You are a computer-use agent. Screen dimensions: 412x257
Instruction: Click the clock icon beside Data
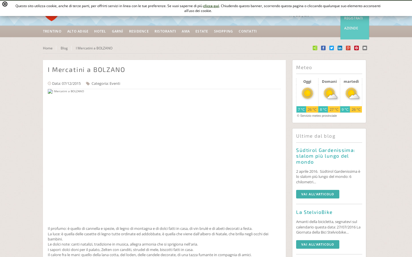[x=49, y=83]
